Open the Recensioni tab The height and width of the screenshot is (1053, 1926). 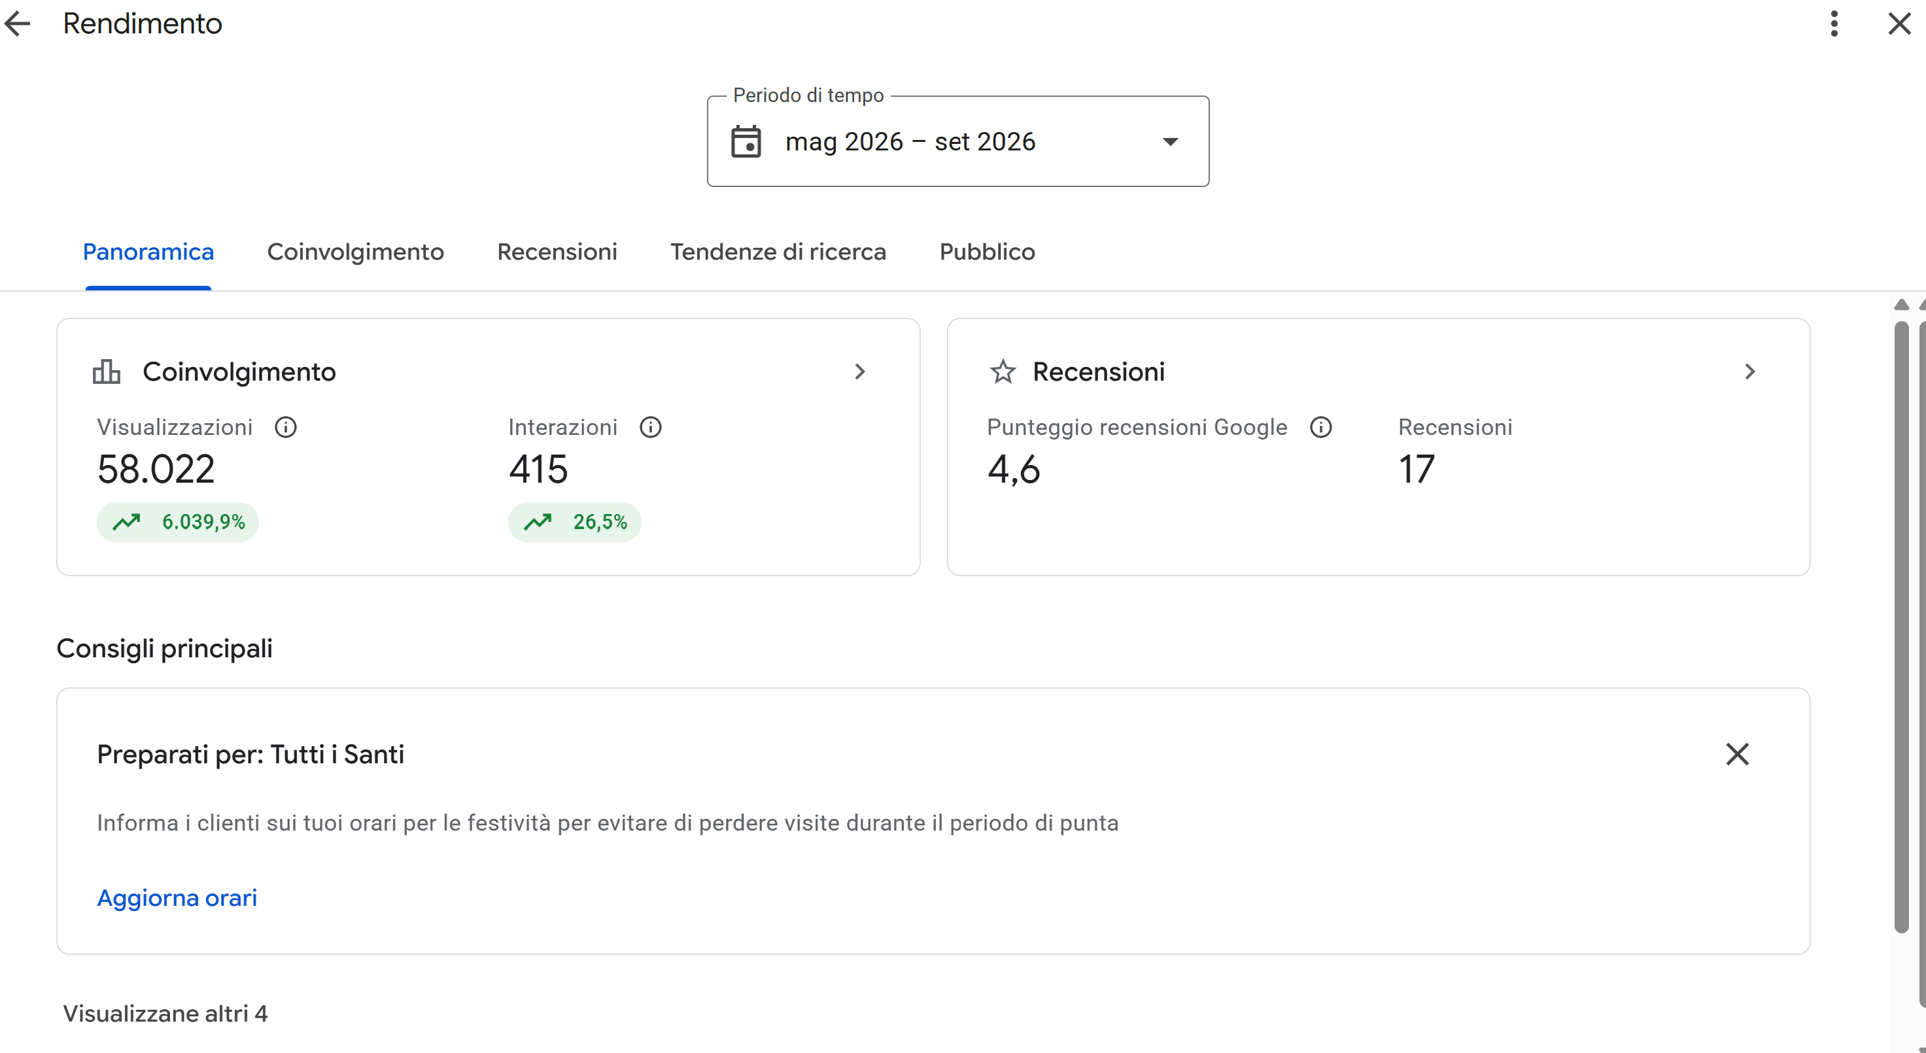pos(557,252)
